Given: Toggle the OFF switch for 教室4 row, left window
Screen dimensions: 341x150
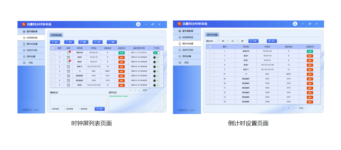Looking at the screenshot, I should (157, 57).
